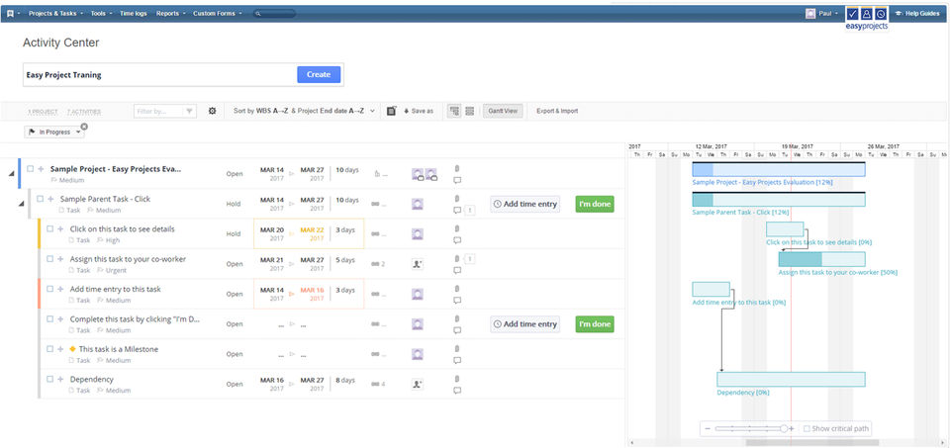
Task: Check the Sample Project row checkbox
Action: click(31, 169)
